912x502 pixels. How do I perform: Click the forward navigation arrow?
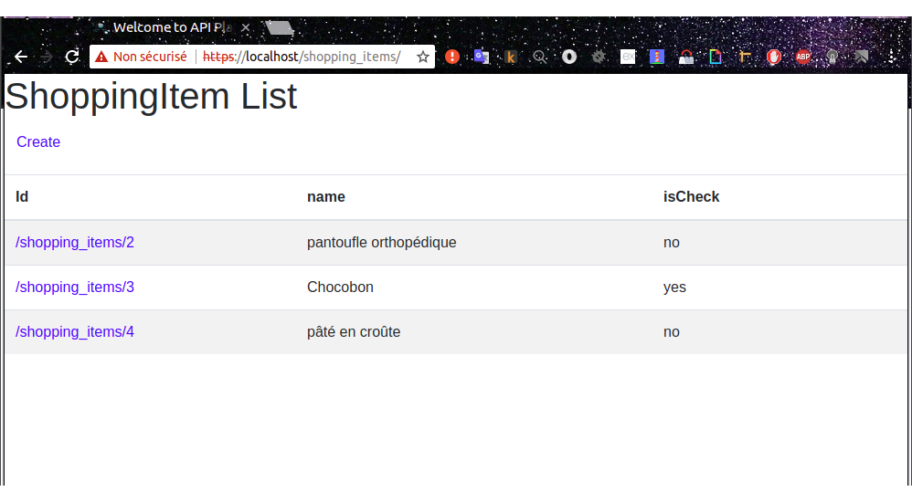[x=47, y=57]
